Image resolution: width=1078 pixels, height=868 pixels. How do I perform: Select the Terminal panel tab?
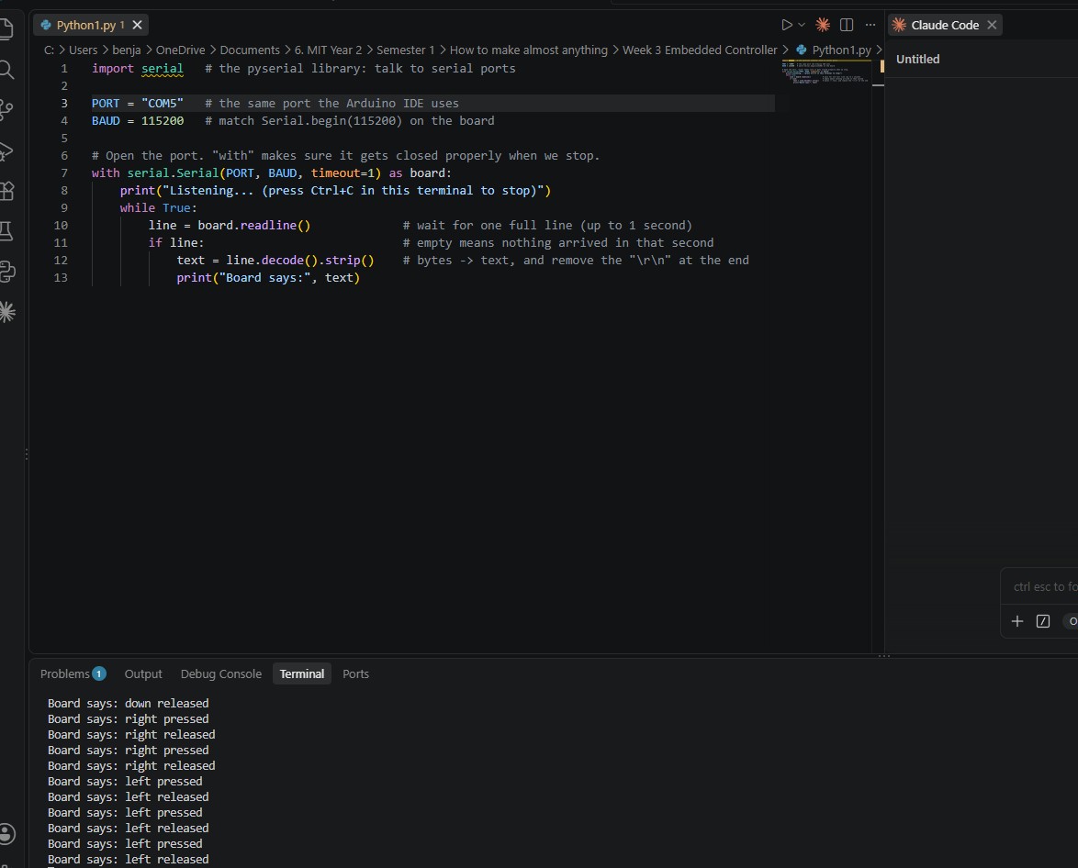coord(302,673)
